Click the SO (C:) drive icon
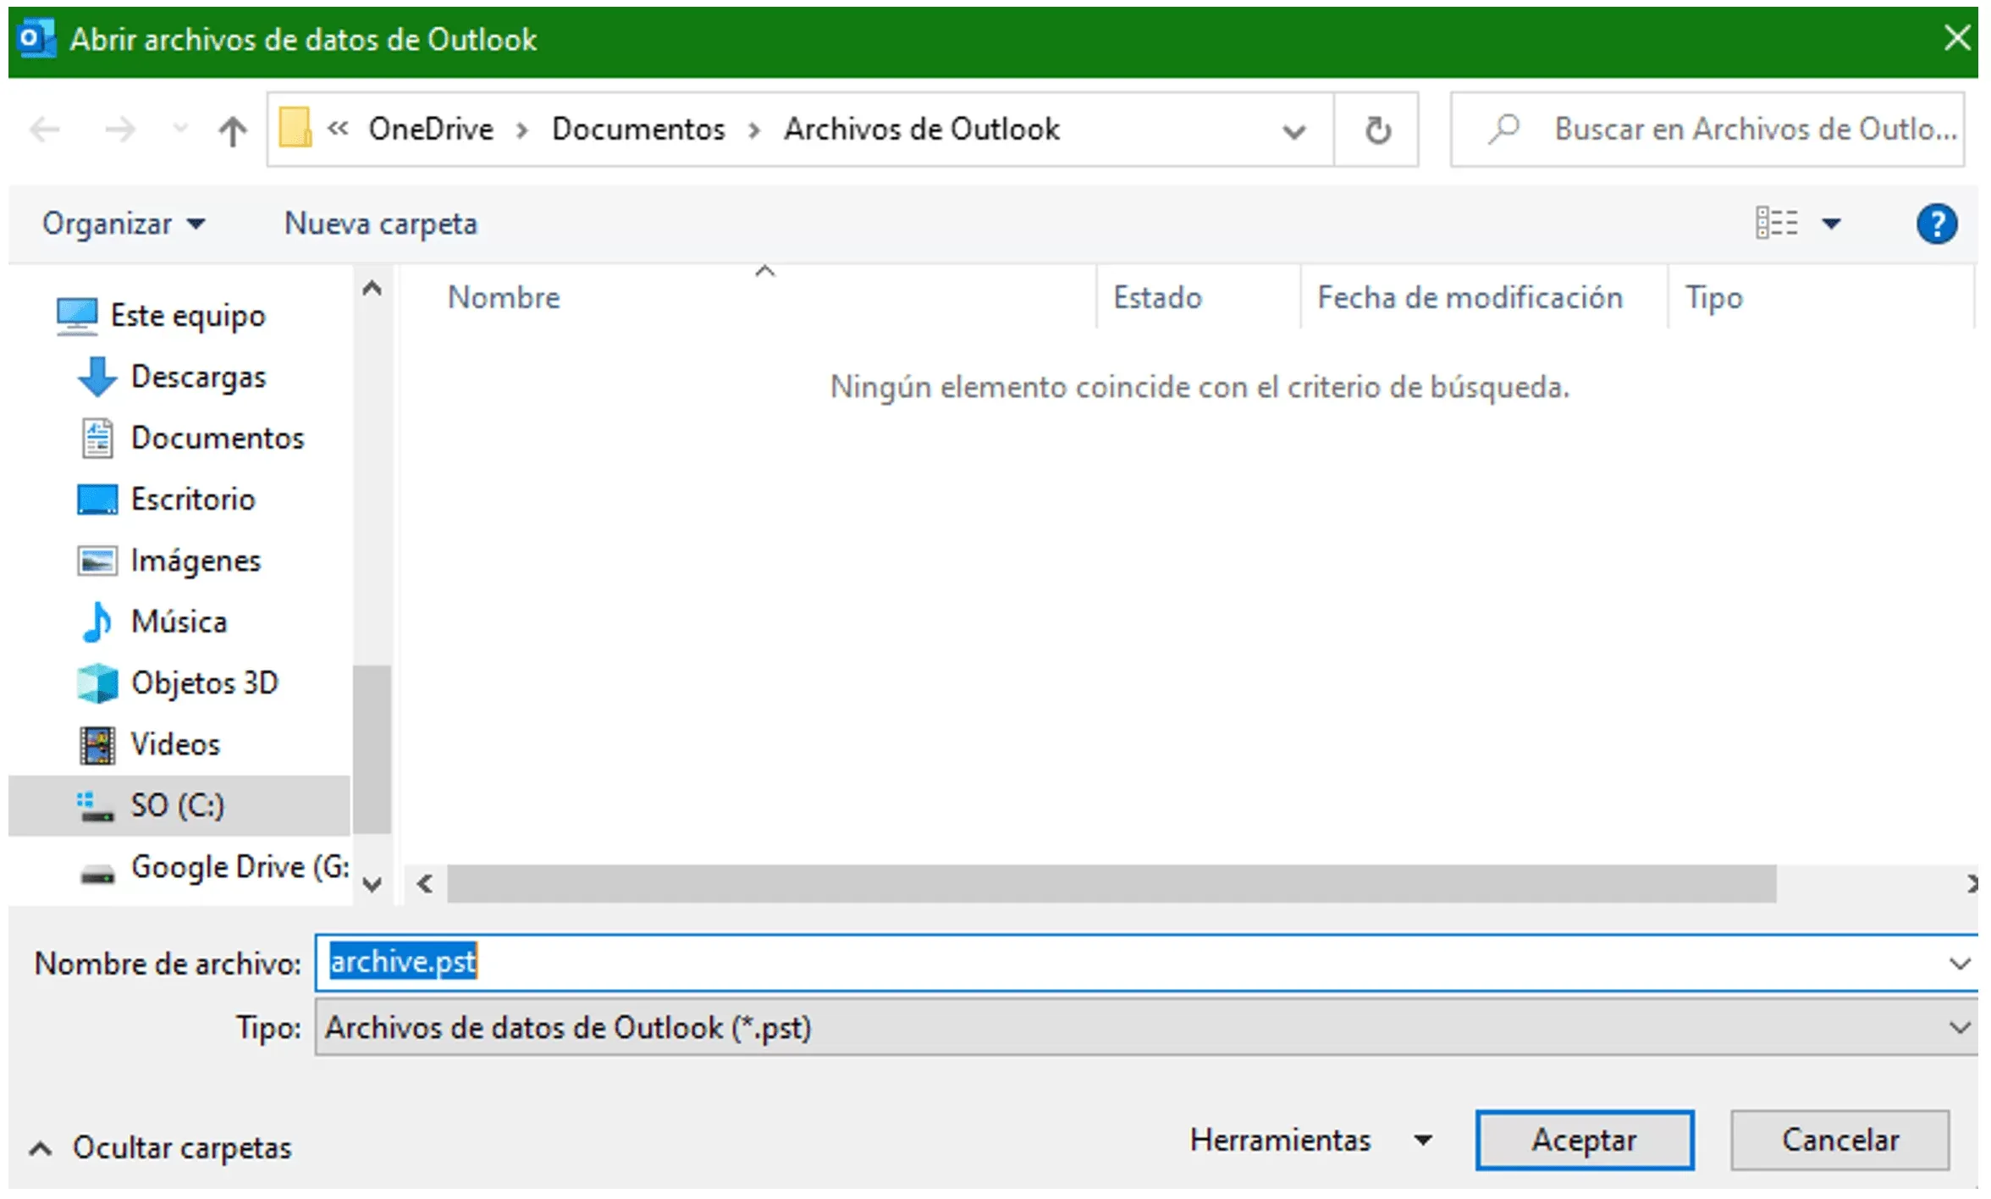 tap(96, 806)
